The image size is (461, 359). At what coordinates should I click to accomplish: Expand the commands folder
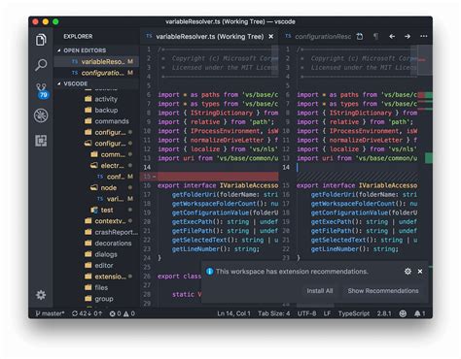(x=107, y=121)
